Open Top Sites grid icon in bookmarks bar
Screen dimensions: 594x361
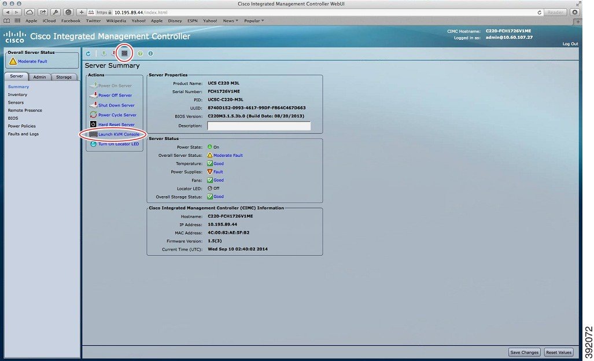coord(17,21)
